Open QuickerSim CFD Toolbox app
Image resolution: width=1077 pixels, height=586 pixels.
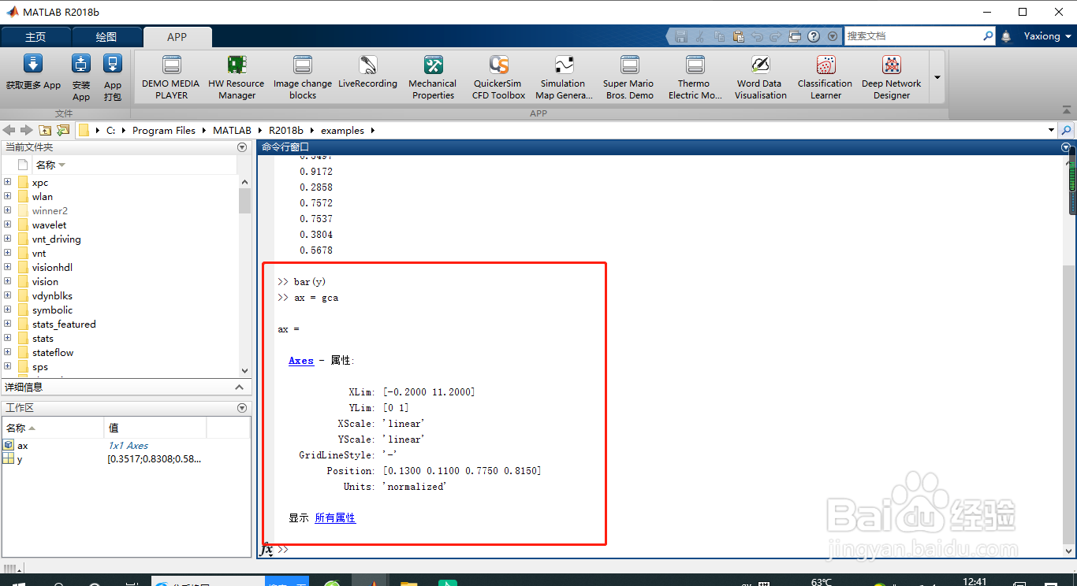[498, 77]
